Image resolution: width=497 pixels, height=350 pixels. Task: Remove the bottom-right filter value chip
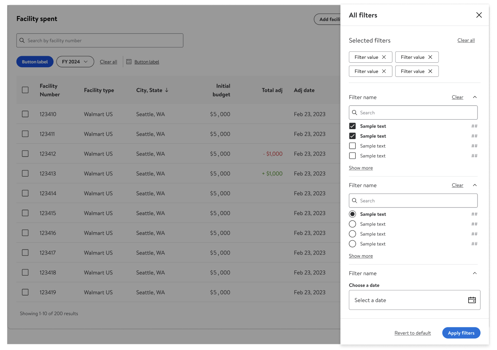pos(430,71)
